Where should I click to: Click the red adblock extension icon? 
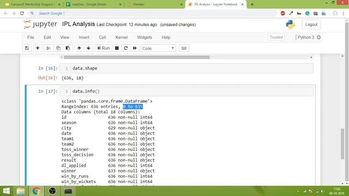click(x=282, y=13)
